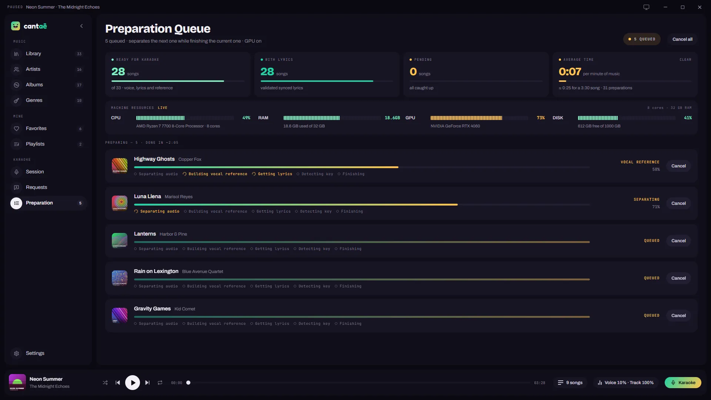Screen dimensions: 711x400
Task: Click the Ready for Karaoke card
Action: click(178, 74)
